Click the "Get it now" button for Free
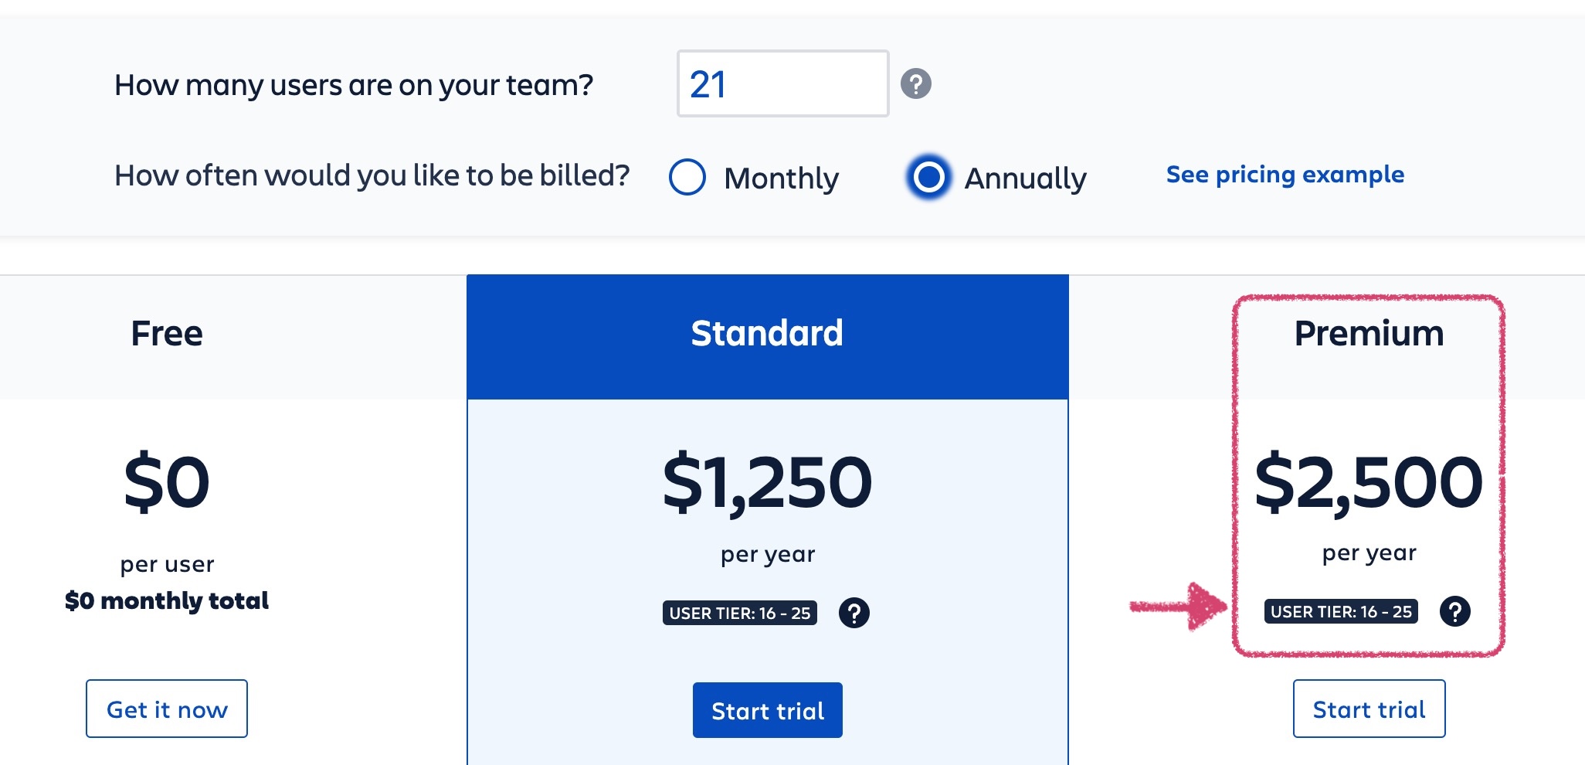 [x=167, y=709]
